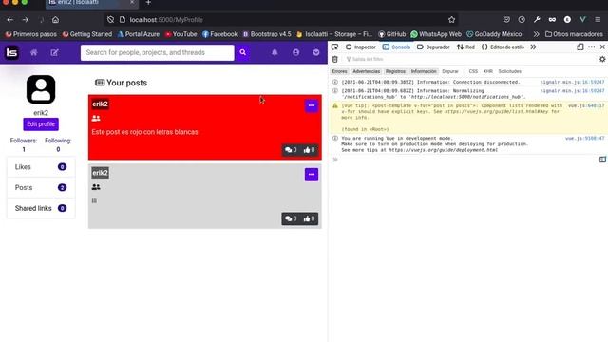
Task: Open the Firefox hamburger menu
Action: pos(598,19)
